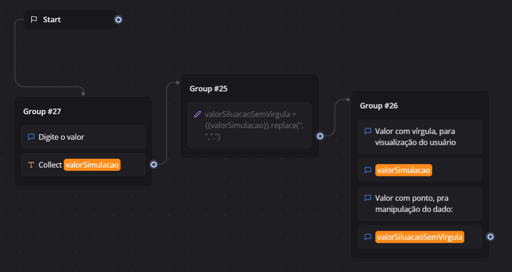512x272 pixels.
Task: Click chat icon beside Valor com vírgula text
Action: click(368, 131)
